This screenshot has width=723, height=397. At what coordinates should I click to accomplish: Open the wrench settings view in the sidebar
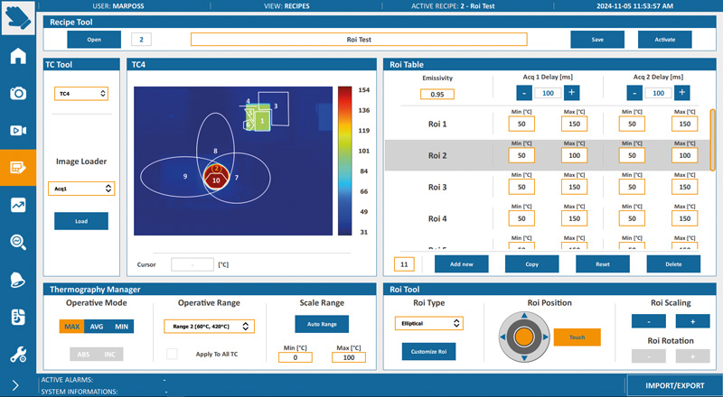tap(18, 355)
